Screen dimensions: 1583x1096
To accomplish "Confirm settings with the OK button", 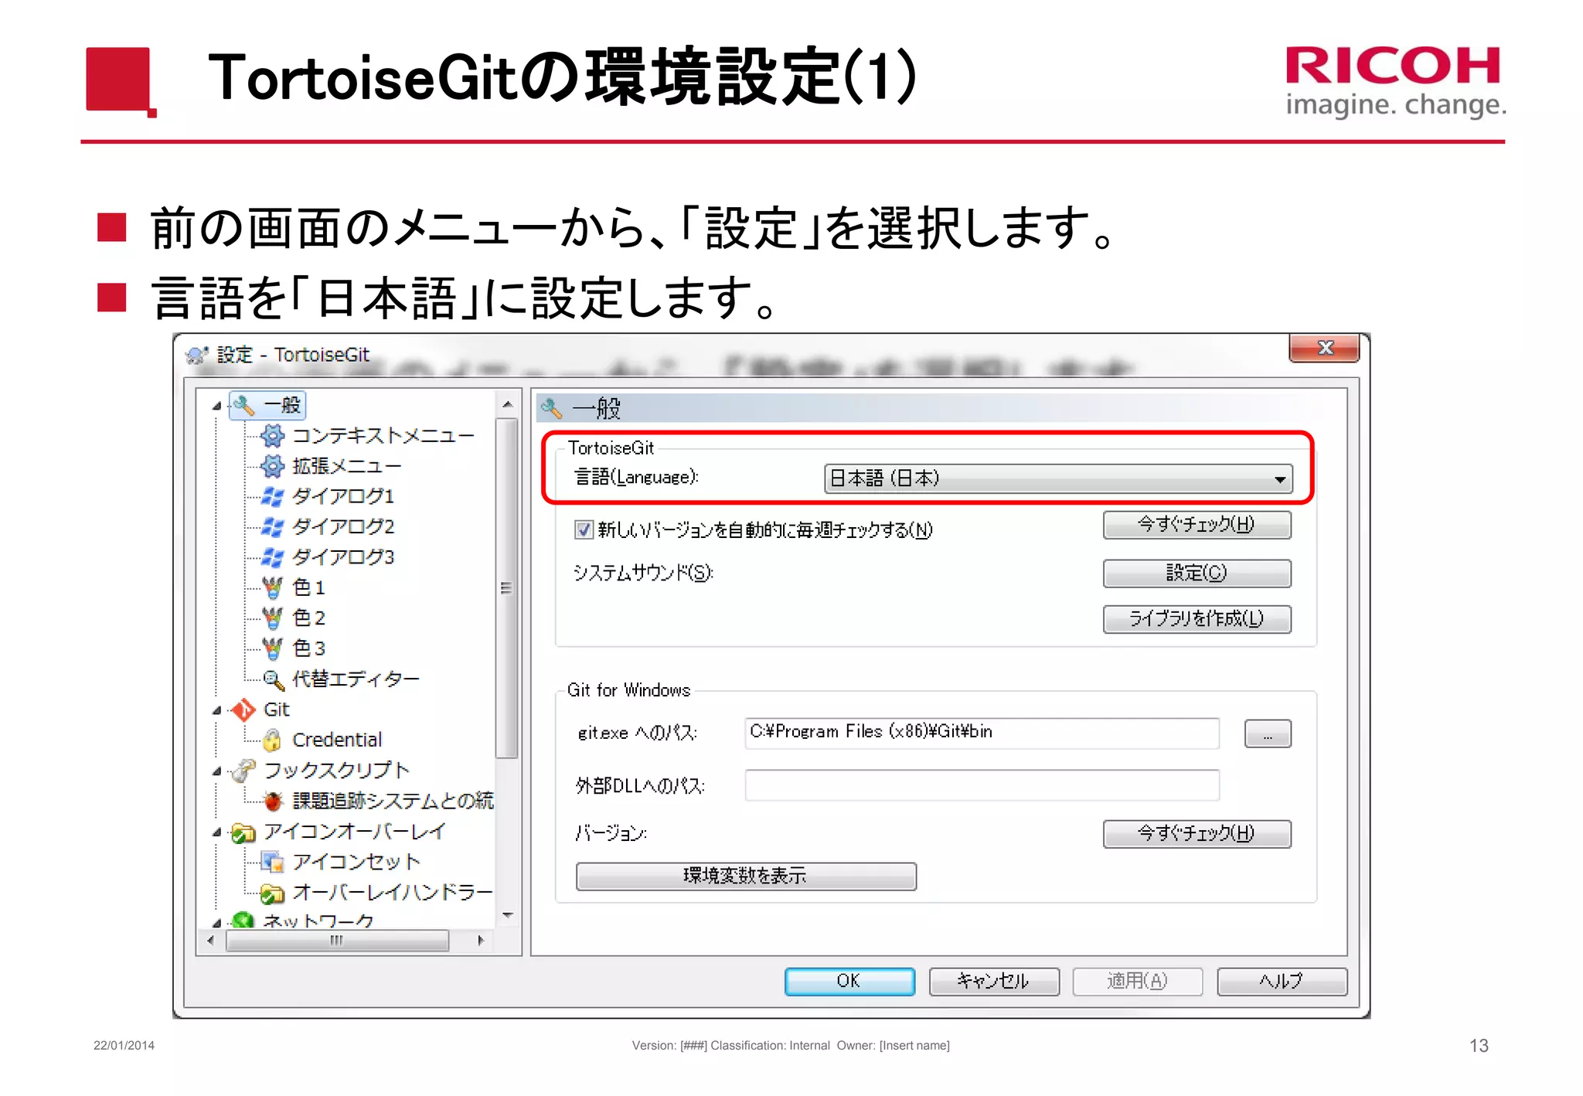I will click(x=849, y=982).
